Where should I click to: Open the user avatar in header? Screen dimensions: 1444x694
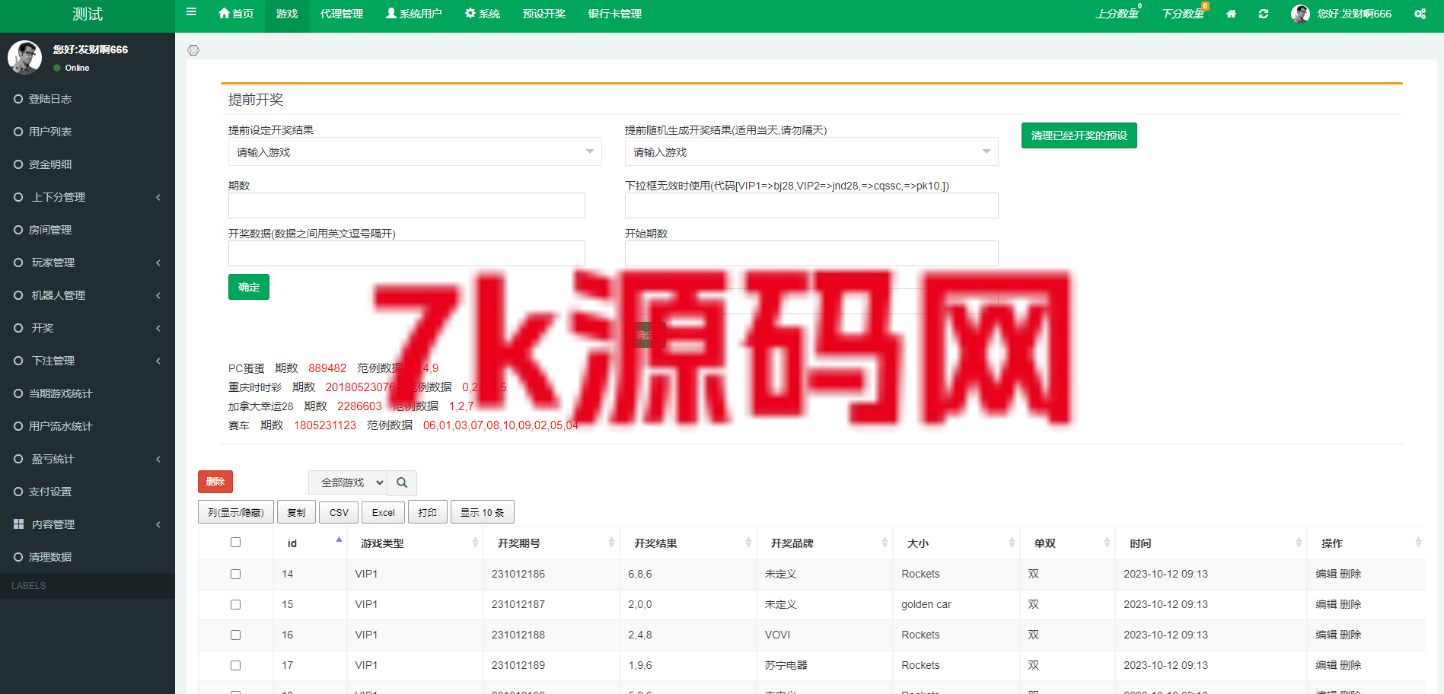coord(1300,14)
